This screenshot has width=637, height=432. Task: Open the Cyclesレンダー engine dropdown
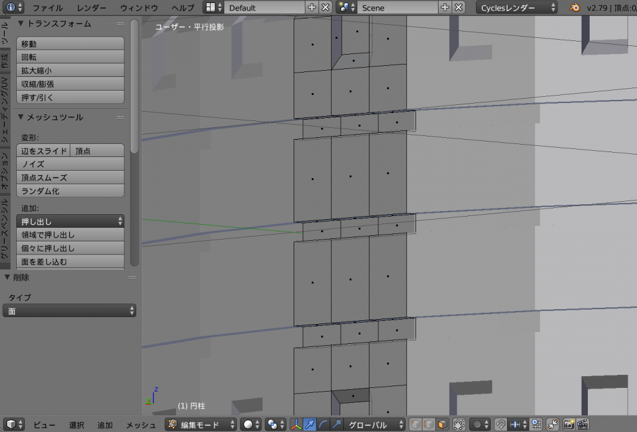pyautogui.click(x=516, y=7)
